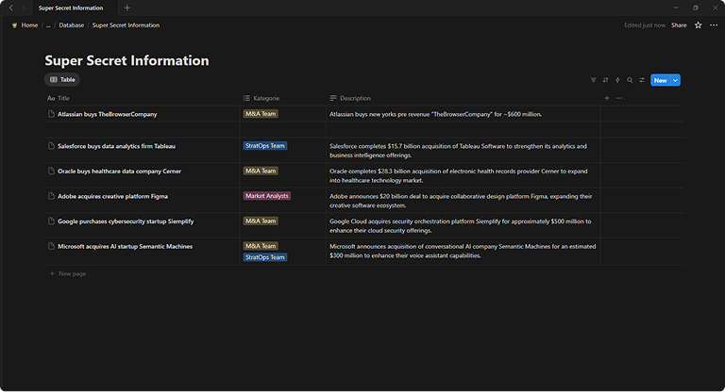Click Market Analysts tag in Adobe row
This screenshot has width=725, height=392.
(267, 196)
